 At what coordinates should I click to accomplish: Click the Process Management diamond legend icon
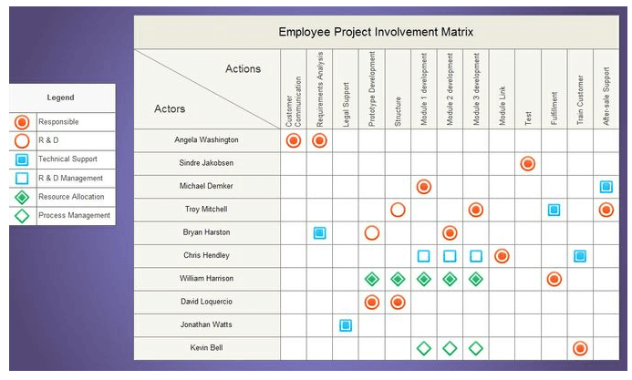pyautogui.click(x=22, y=216)
